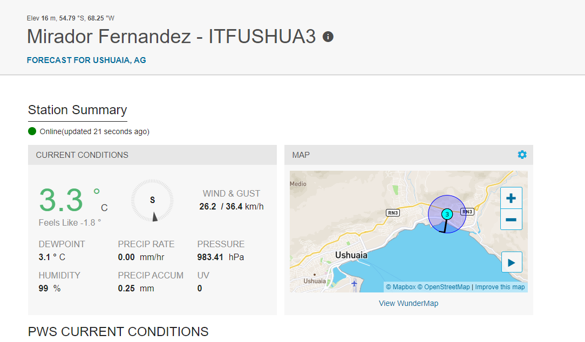Zoom in the map with plus button
The image size is (585, 342).
click(511, 198)
